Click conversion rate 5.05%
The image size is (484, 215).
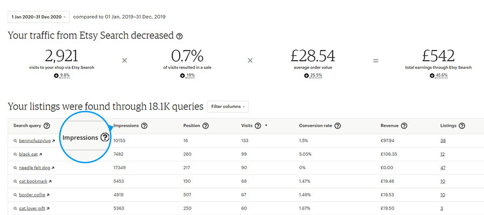(x=305, y=154)
